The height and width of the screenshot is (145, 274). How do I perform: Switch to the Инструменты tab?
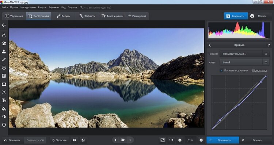point(38,16)
